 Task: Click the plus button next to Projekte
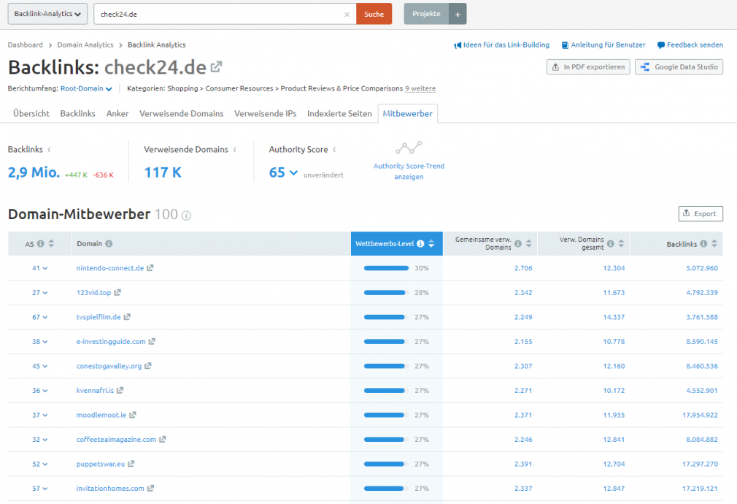pyautogui.click(x=458, y=14)
